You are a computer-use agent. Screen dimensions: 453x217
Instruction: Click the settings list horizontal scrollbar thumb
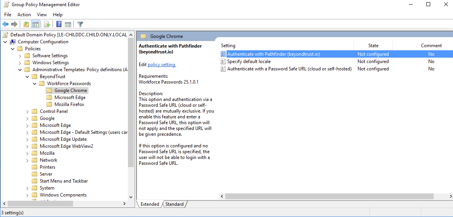coord(329,196)
